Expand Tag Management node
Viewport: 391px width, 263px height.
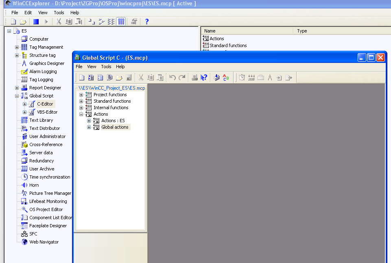tap(17, 47)
